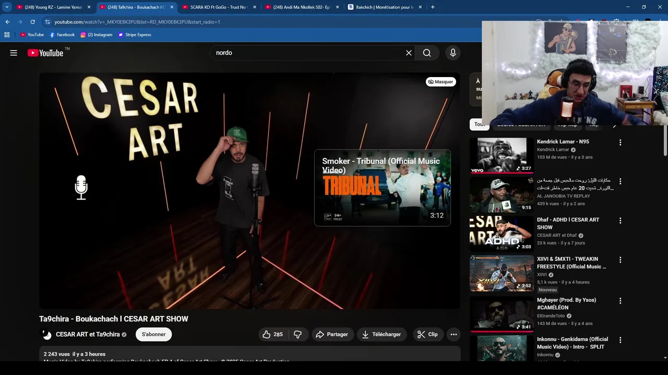Viewport: 668px width, 375px height.
Task: Open options for Kendrick Lamar - N95
Action: pyautogui.click(x=620, y=142)
